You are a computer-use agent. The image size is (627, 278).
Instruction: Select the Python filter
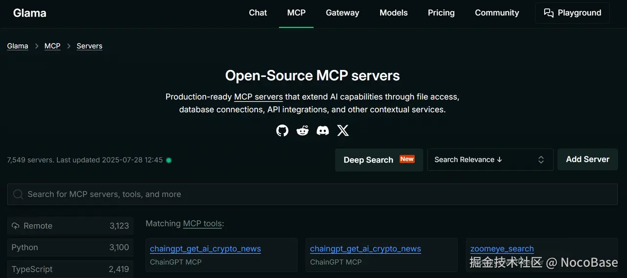coord(70,247)
